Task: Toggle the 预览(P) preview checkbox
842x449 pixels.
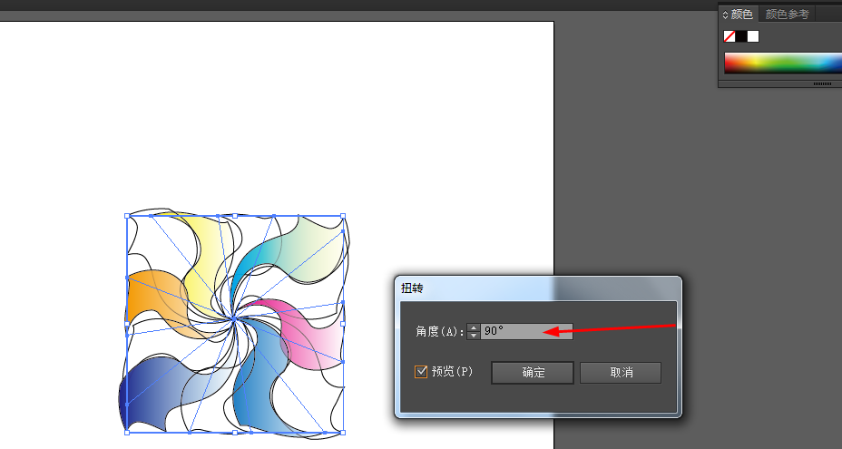Action: click(x=421, y=371)
